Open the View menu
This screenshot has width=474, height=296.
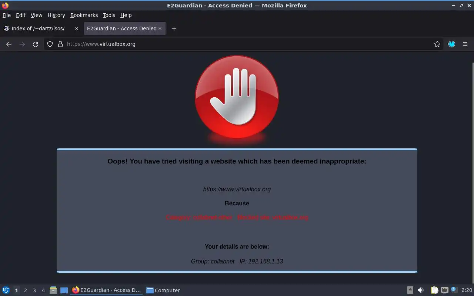36,15
